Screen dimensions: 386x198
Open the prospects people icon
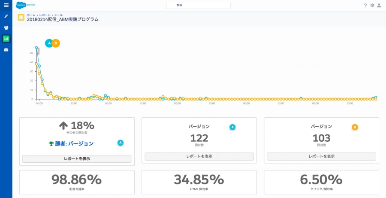[6, 27]
